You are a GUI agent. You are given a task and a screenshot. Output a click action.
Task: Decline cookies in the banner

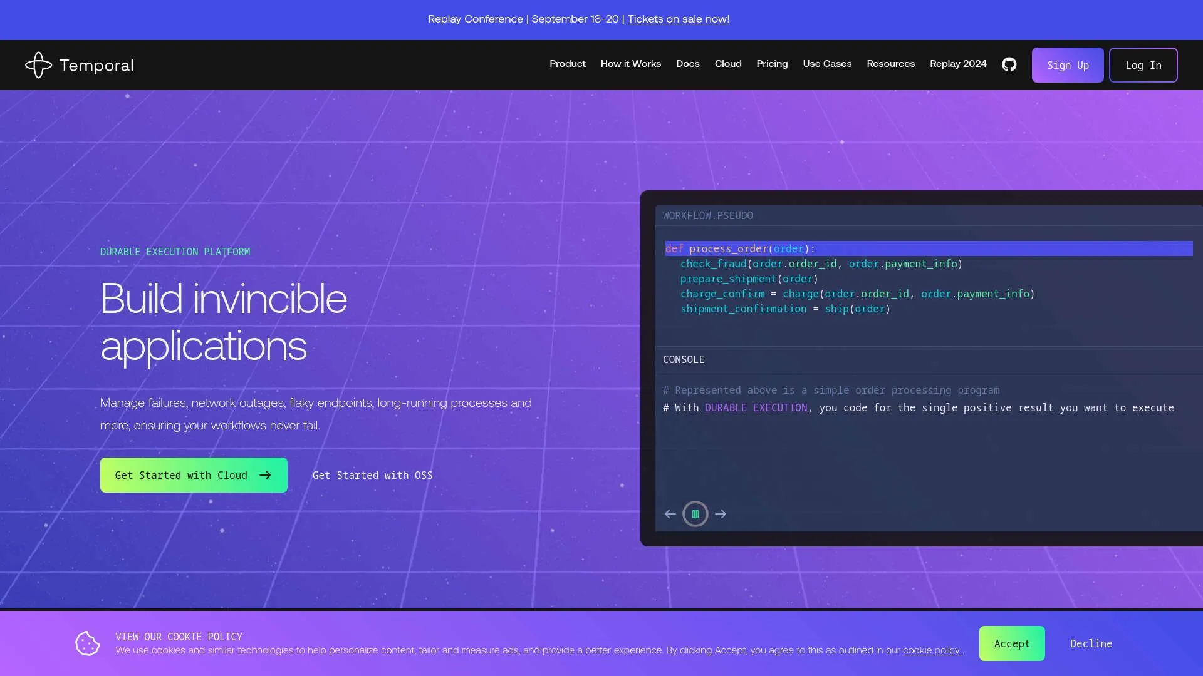click(1091, 643)
